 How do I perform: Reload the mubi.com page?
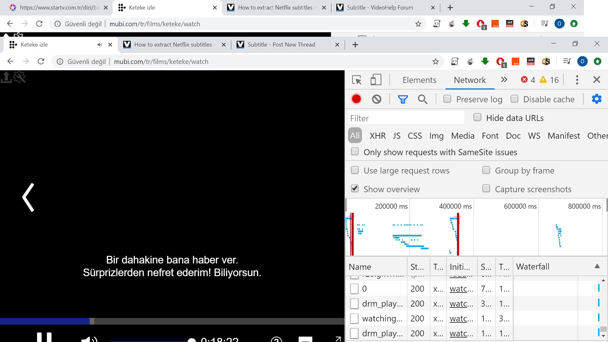41,61
